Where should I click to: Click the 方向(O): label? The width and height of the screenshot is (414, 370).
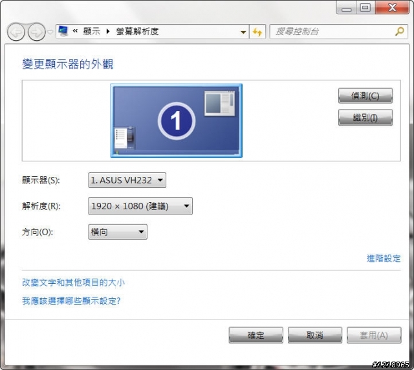coord(38,232)
